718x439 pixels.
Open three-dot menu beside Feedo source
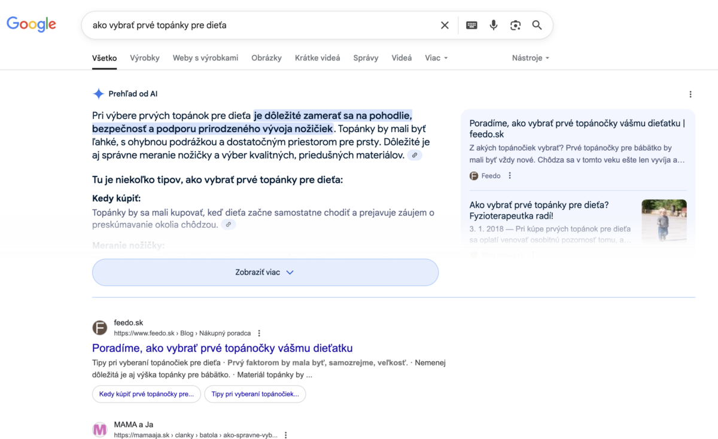click(510, 176)
